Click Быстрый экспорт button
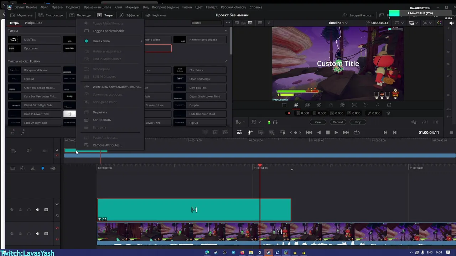 click(358, 15)
